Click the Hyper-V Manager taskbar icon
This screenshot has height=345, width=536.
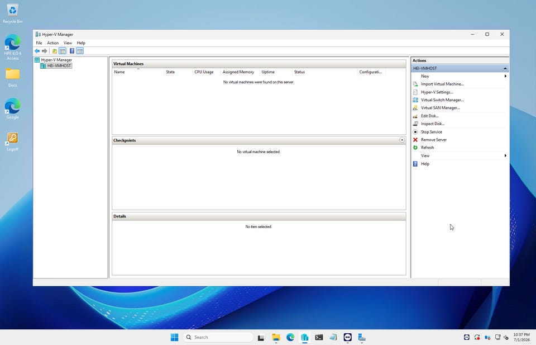click(305, 338)
